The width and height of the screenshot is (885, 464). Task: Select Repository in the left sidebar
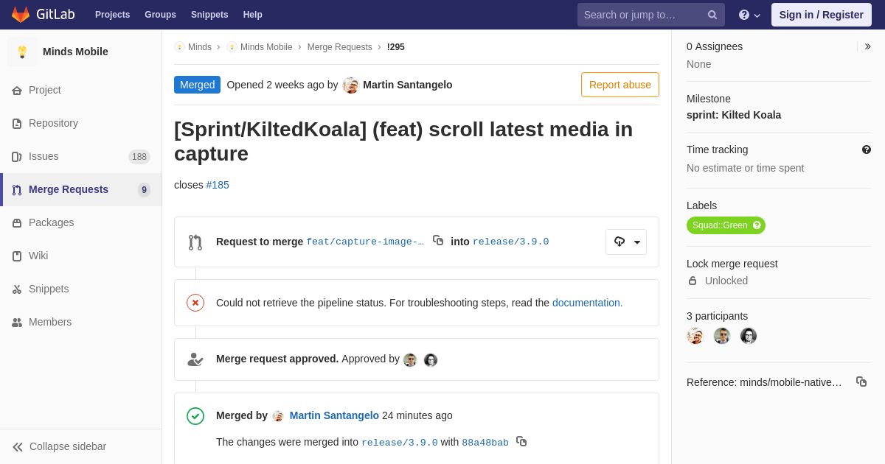(x=81, y=123)
